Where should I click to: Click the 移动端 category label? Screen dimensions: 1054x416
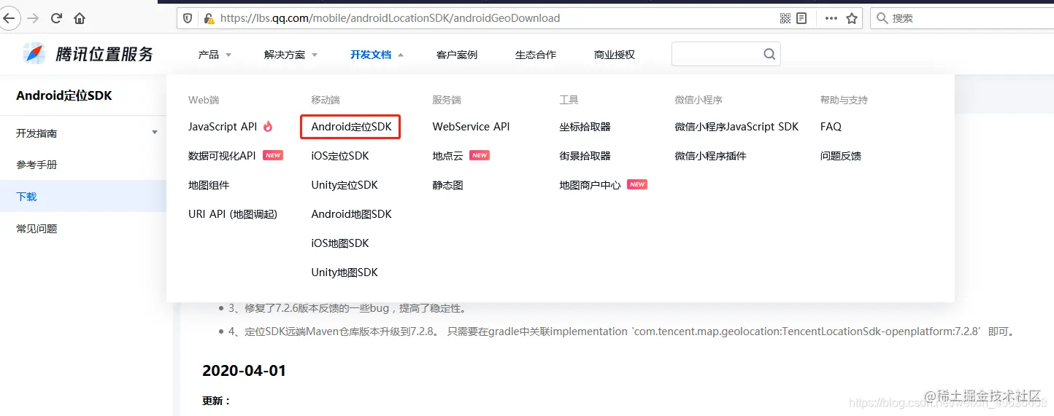coord(326,100)
